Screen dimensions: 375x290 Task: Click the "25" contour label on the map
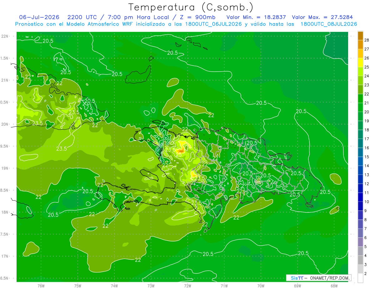tap(179, 154)
